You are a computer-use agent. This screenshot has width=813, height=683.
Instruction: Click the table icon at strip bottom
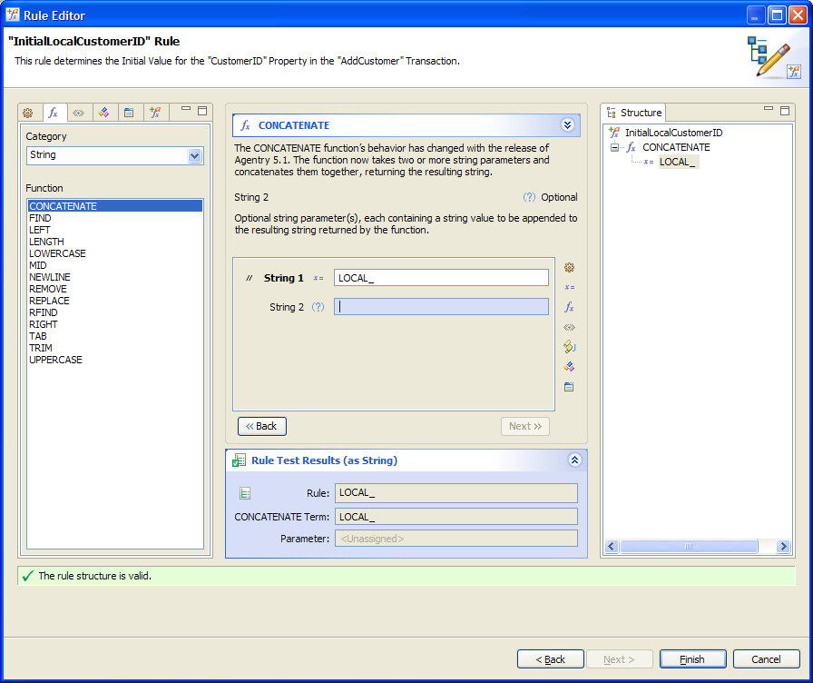click(x=569, y=386)
